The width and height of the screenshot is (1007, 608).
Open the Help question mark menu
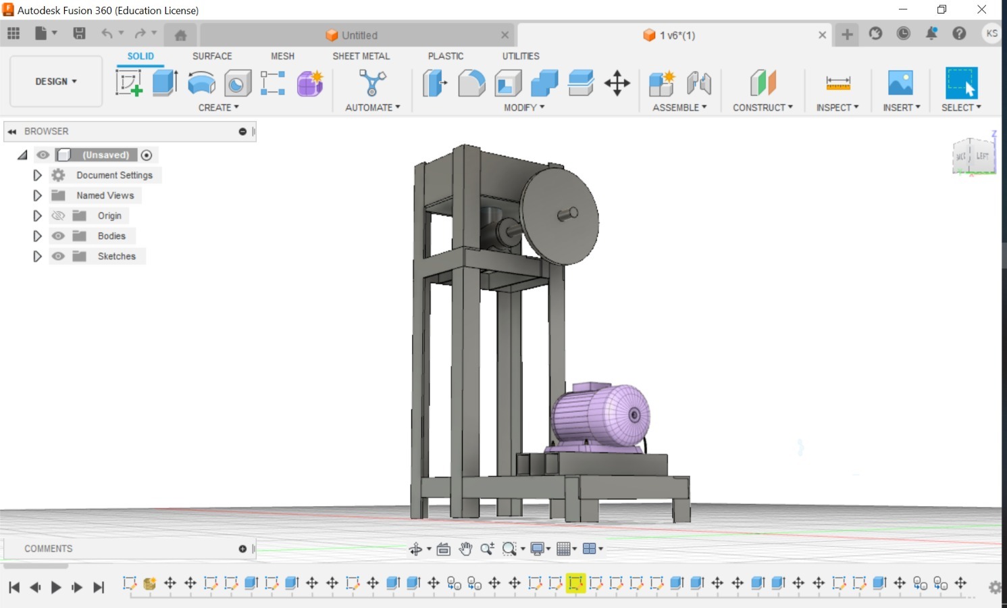[x=959, y=33]
